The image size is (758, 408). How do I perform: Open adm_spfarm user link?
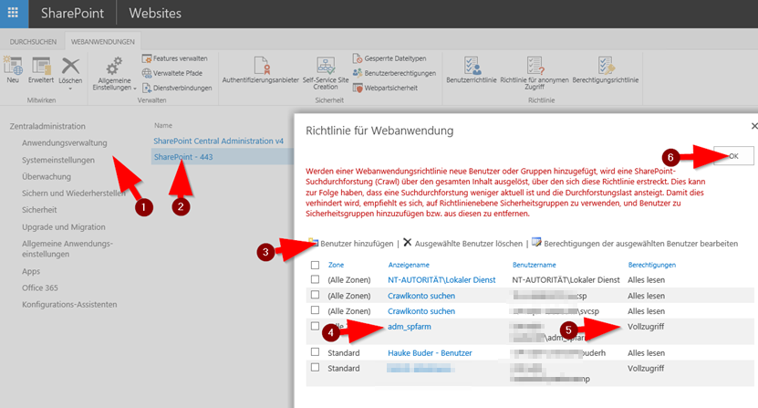point(409,327)
